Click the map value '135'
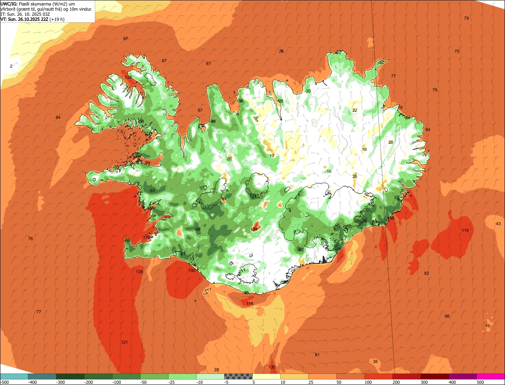Image resolution: width=505 pixels, height=385 pixels. [272, 367]
